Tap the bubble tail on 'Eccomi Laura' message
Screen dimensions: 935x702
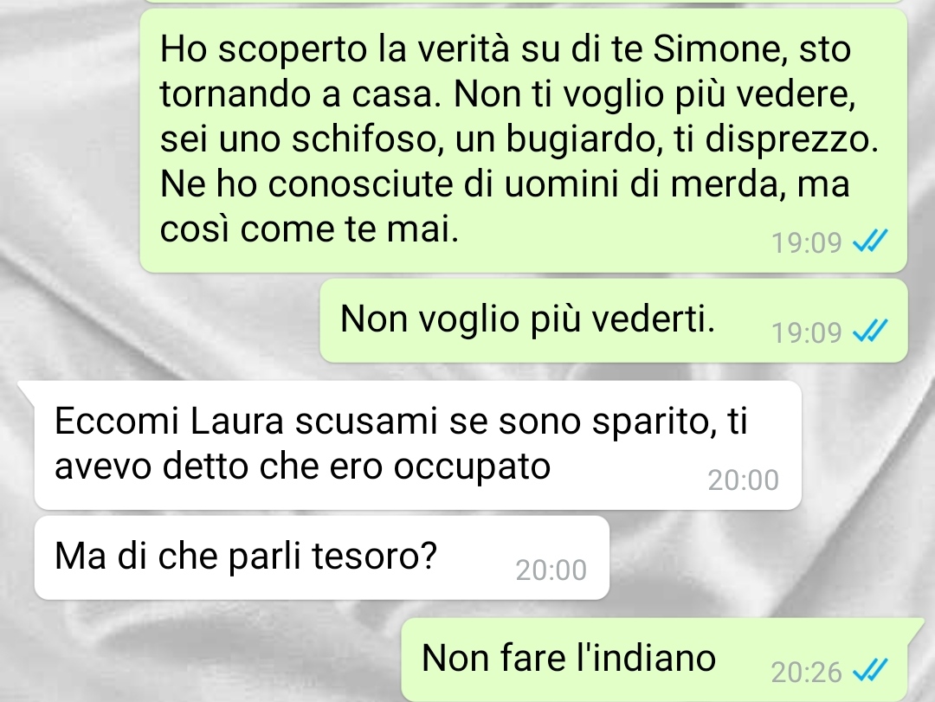point(26,389)
